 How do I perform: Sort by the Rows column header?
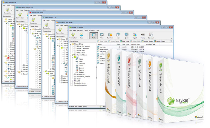[119, 44]
